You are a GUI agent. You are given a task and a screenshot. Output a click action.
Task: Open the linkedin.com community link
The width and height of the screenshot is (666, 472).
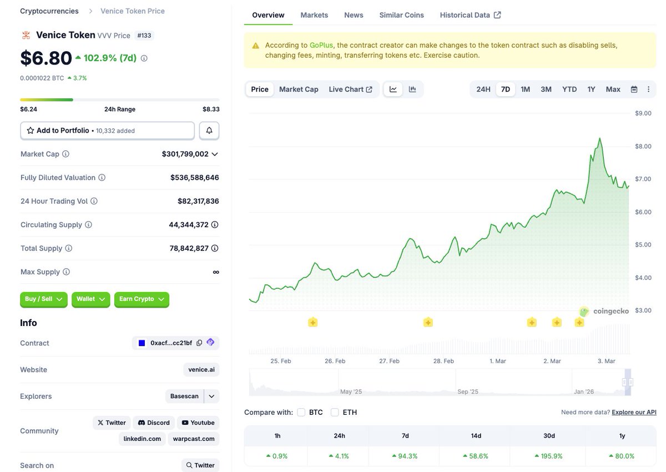(x=142, y=439)
